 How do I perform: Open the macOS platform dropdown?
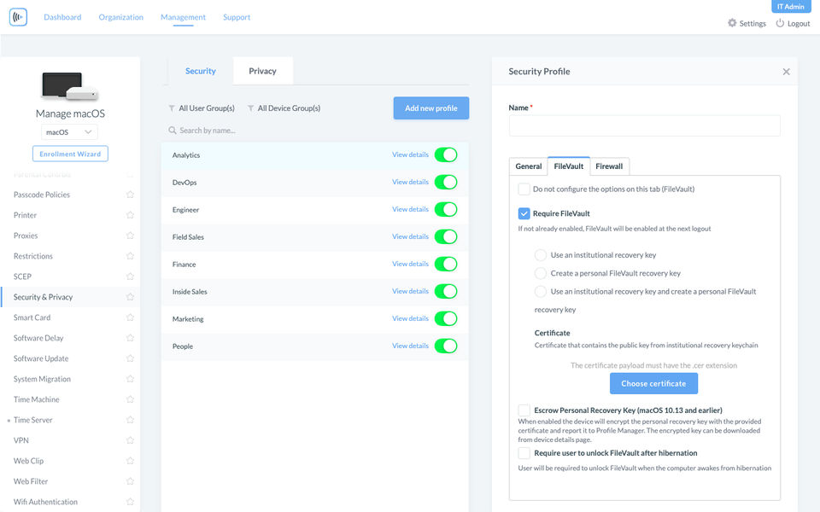click(69, 132)
